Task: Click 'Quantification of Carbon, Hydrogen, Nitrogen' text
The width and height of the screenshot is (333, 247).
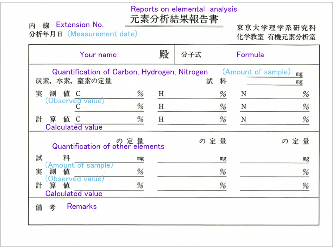Action: pyautogui.click(x=130, y=72)
